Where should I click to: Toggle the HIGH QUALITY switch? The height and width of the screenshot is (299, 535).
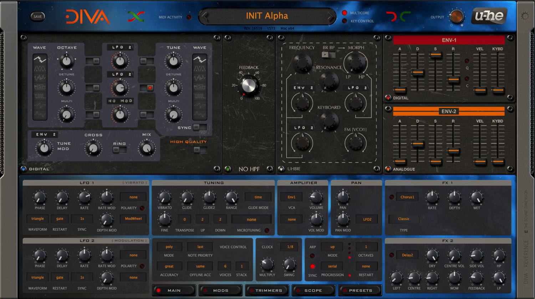[x=200, y=150]
